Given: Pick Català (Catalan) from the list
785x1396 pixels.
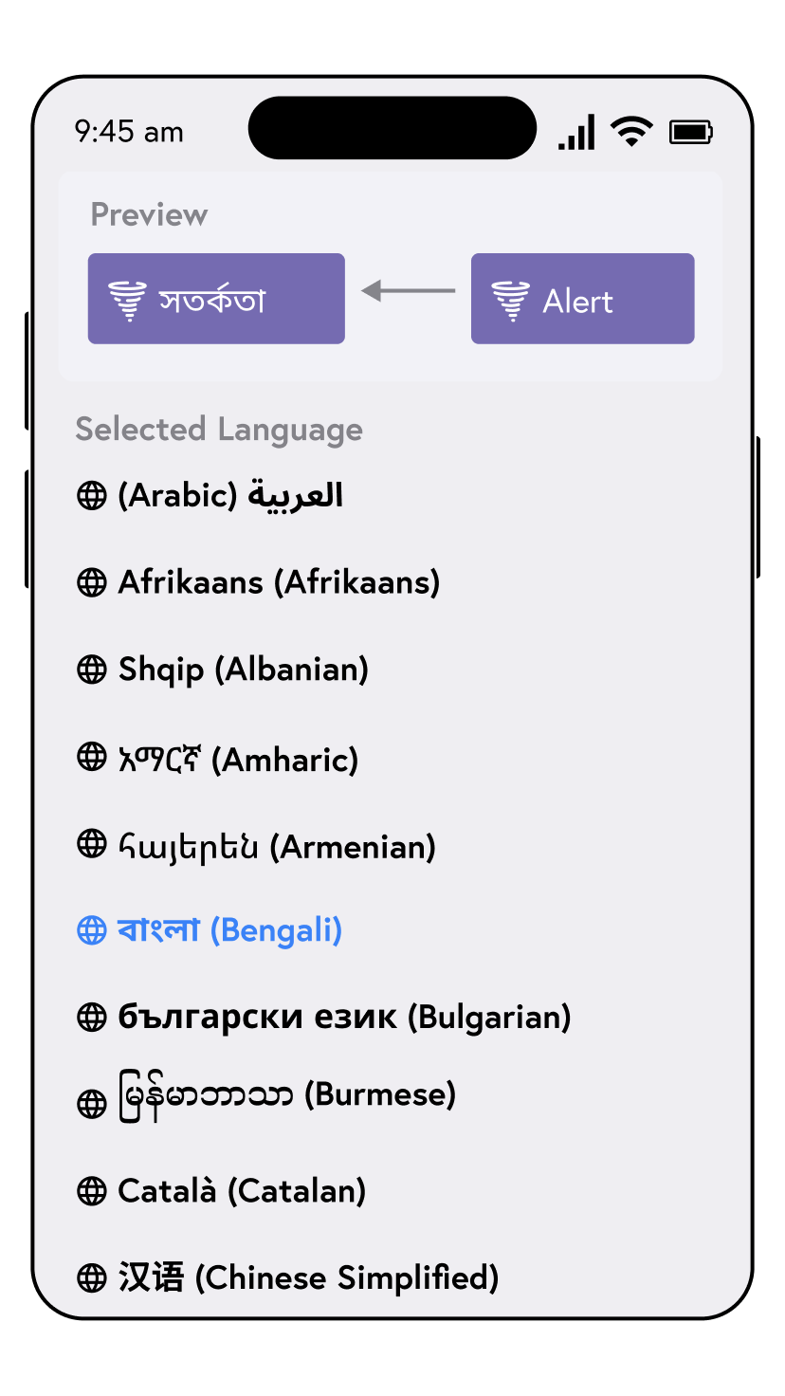Looking at the screenshot, I should (x=242, y=1191).
